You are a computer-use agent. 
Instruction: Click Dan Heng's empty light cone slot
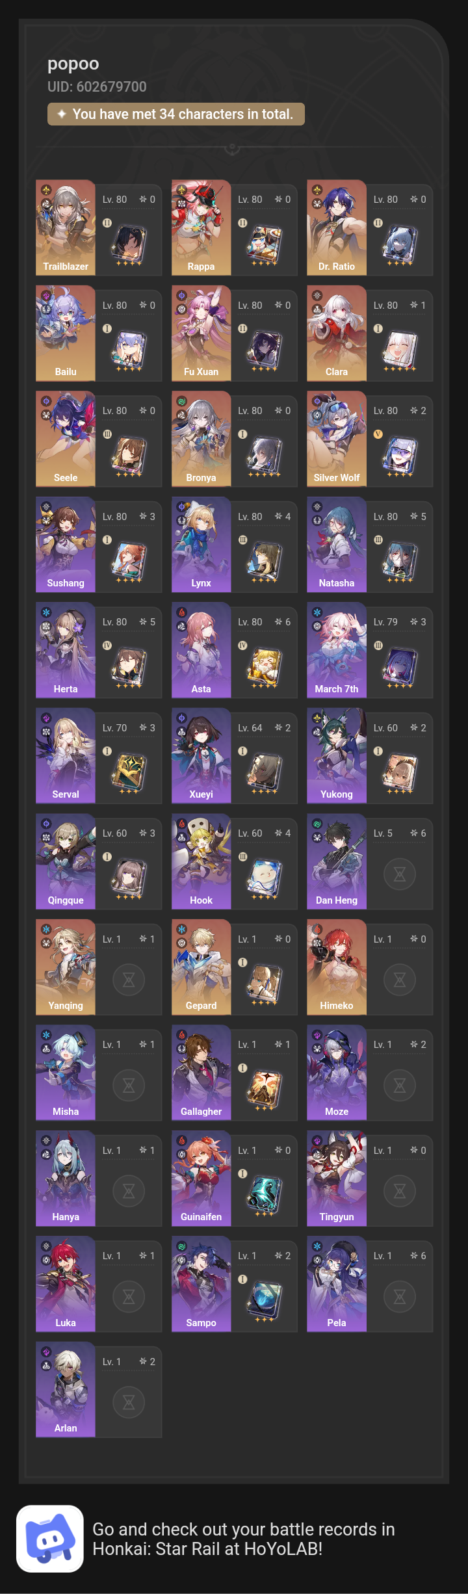[x=400, y=874]
